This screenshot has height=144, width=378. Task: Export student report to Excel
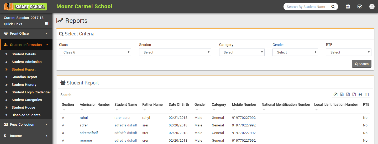pyautogui.click(x=342, y=95)
